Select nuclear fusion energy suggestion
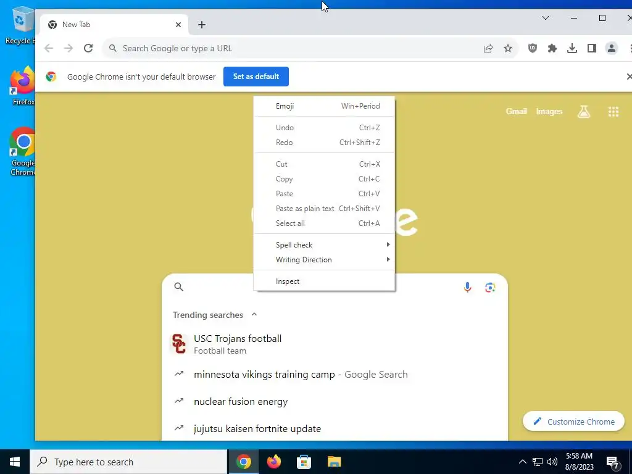 click(335, 401)
